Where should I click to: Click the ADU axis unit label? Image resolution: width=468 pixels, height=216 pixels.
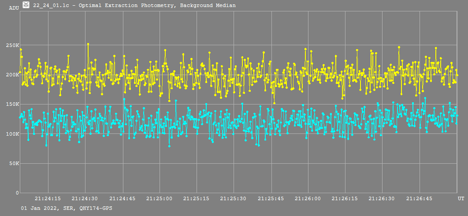(13, 8)
